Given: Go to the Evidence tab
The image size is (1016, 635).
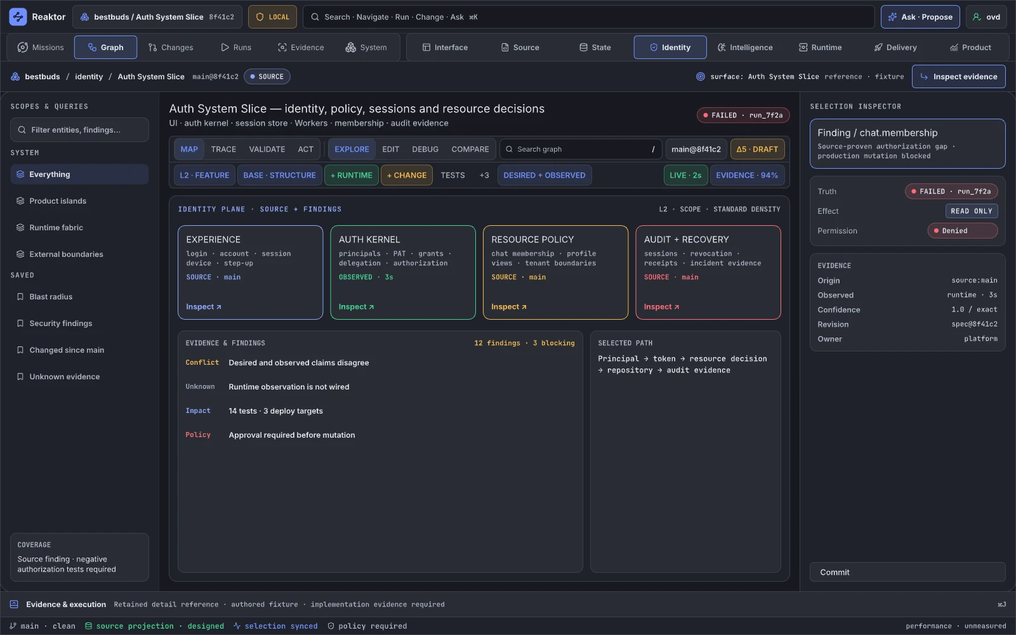Looking at the screenshot, I should 301,48.
